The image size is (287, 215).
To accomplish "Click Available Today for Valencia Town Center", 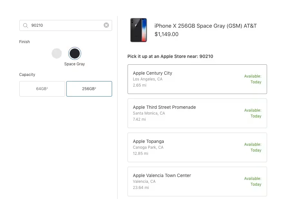I will 253,182.
